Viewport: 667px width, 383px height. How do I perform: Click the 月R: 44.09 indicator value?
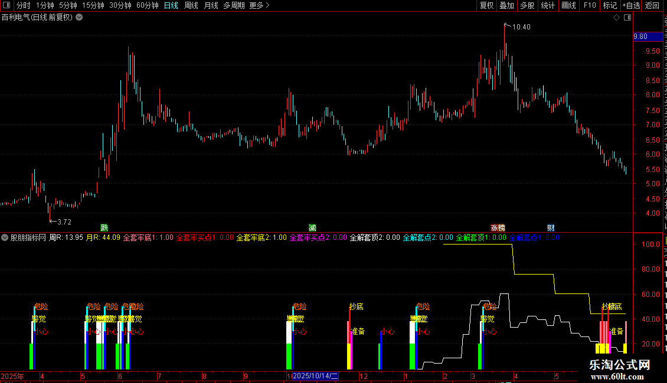(x=103, y=238)
